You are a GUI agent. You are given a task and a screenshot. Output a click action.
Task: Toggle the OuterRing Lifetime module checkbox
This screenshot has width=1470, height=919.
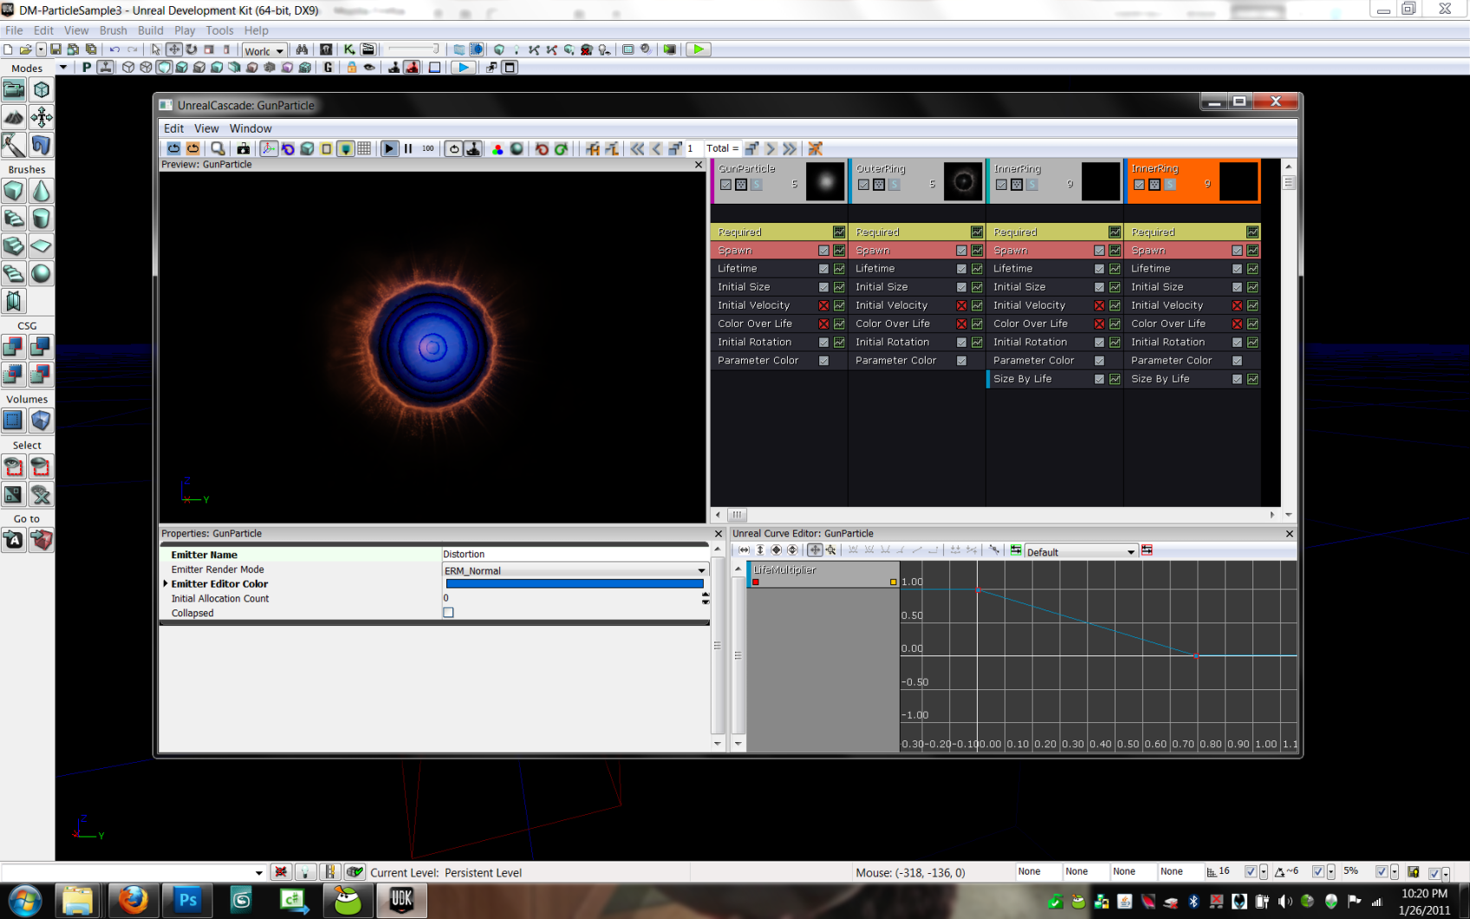pos(961,269)
